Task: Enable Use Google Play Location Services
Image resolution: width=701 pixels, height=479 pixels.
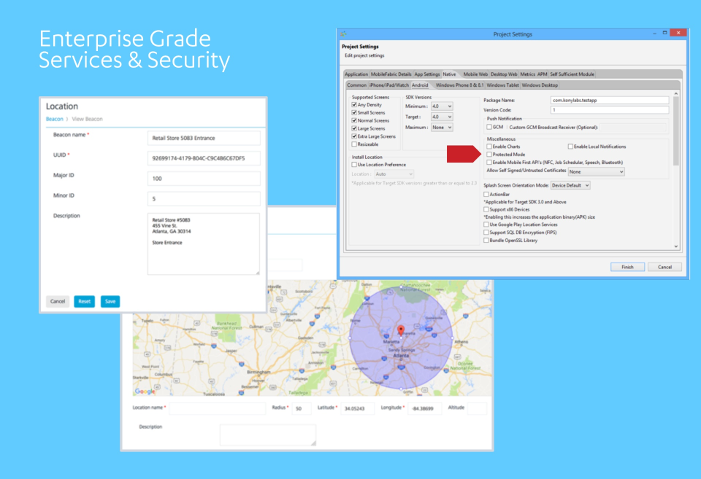Action: pos(486,225)
